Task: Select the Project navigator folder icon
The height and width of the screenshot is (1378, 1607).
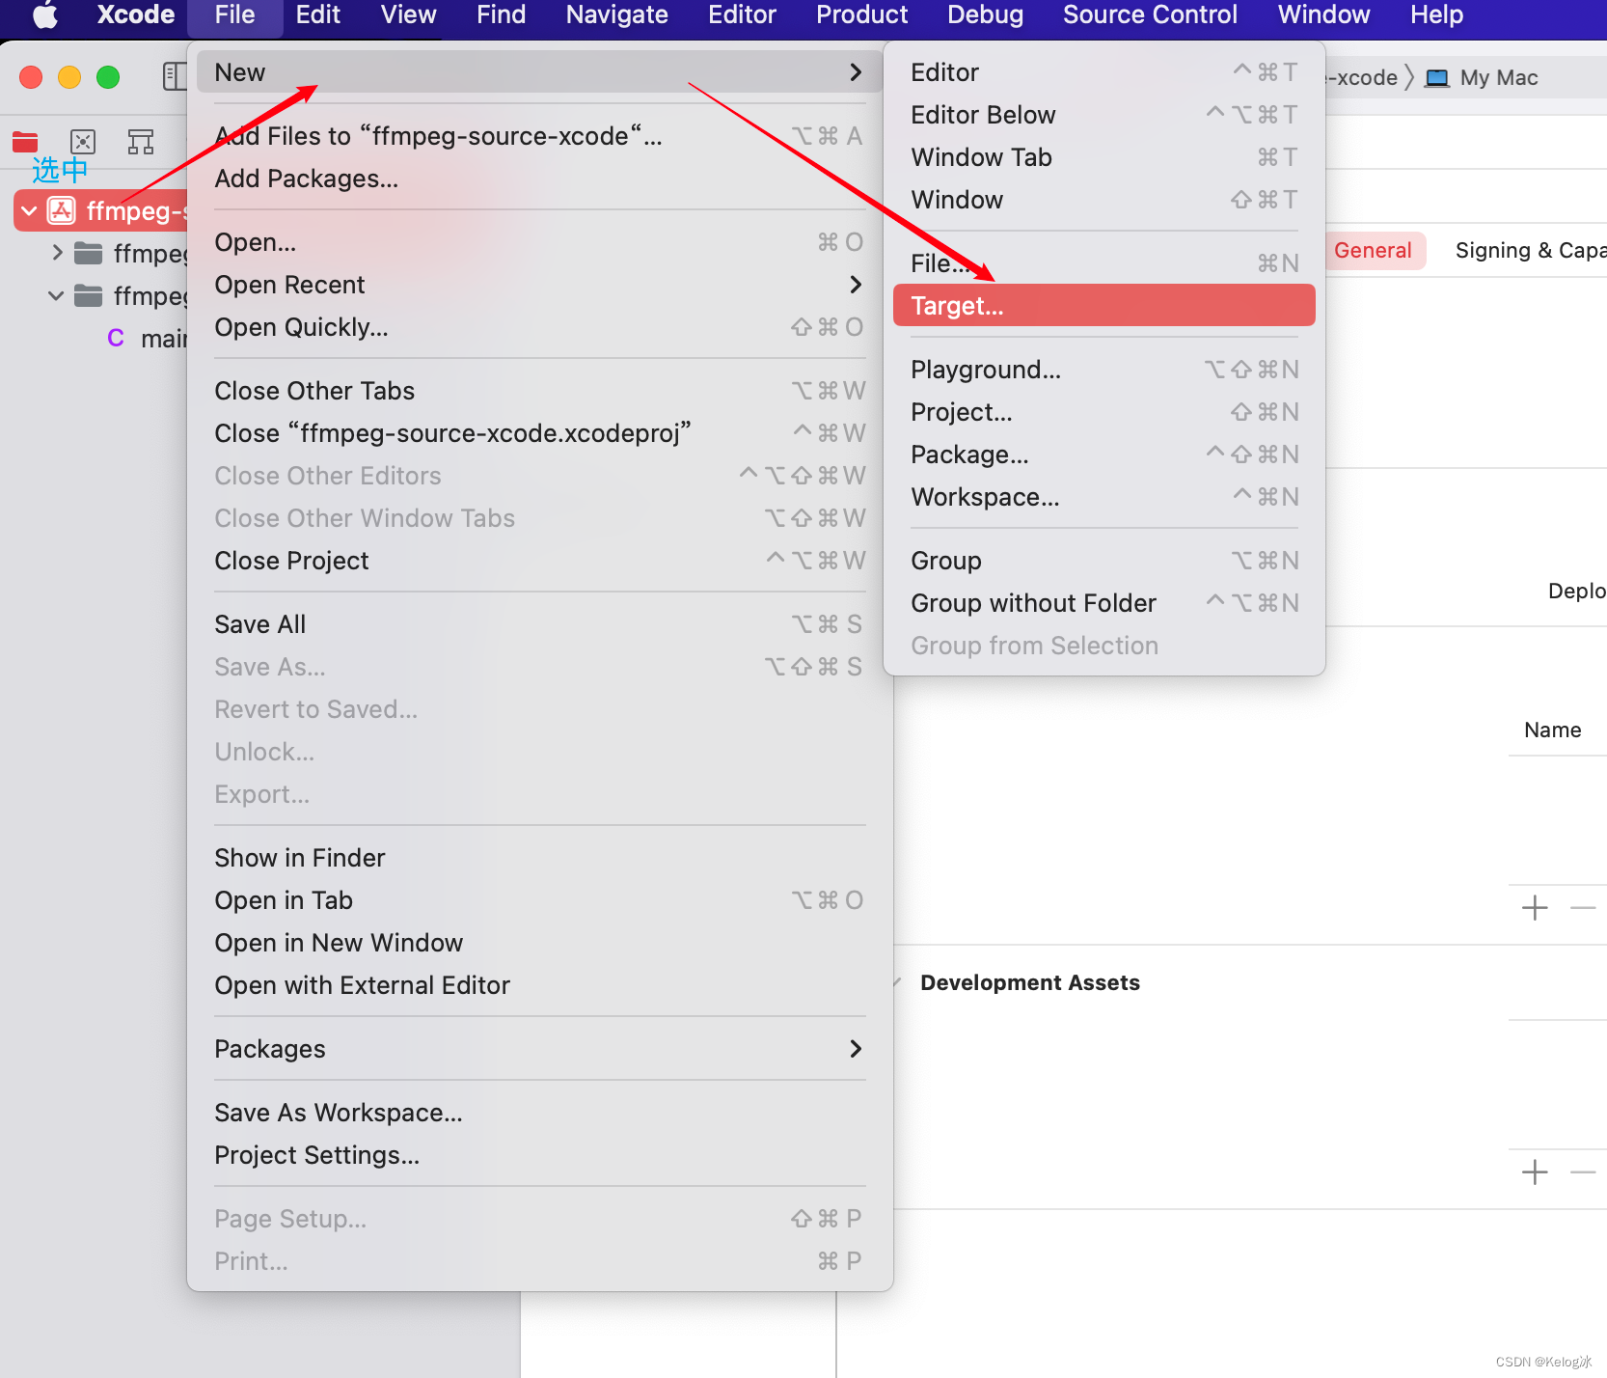Action: [25, 143]
